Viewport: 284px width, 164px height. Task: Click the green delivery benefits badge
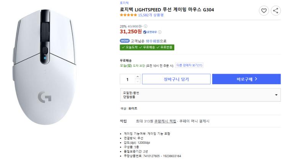(x=147, y=47)
